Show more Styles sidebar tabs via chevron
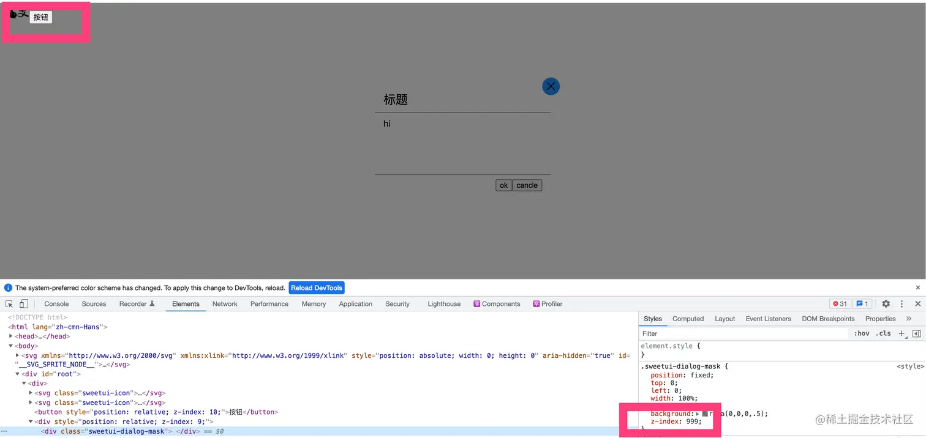The width and height of the screenshot is (926, 438). click(x=909, y=319)
